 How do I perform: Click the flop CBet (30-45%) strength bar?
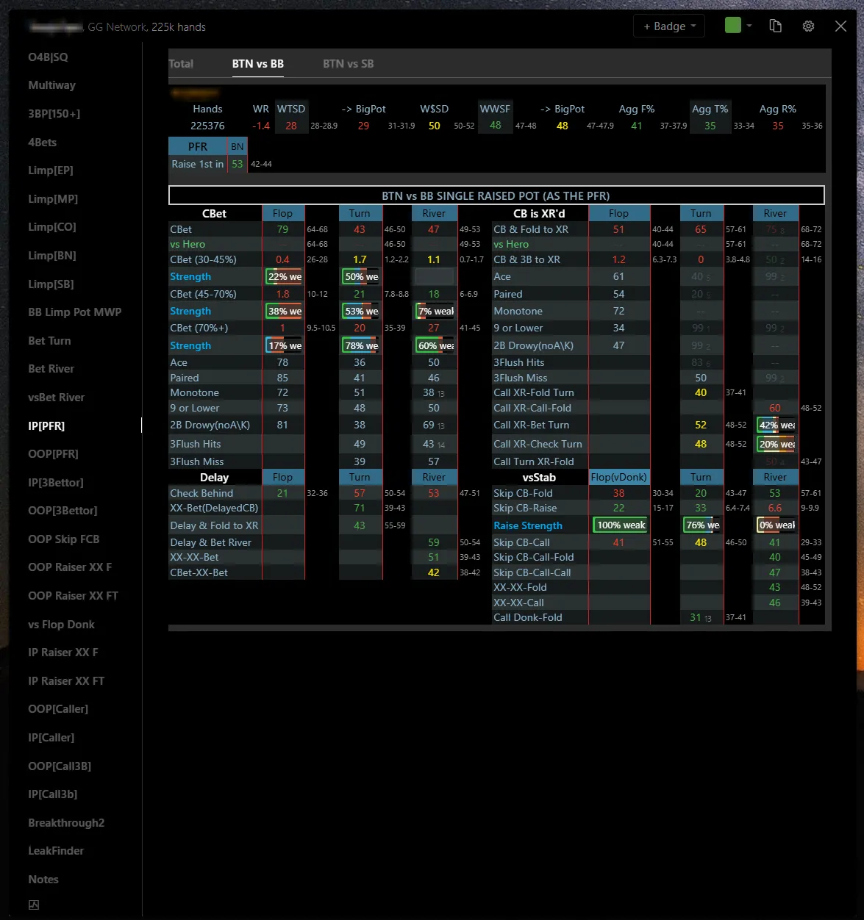284,277
